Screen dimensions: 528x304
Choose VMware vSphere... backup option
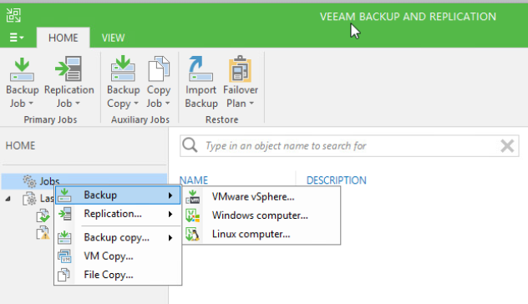coord(261,196)
